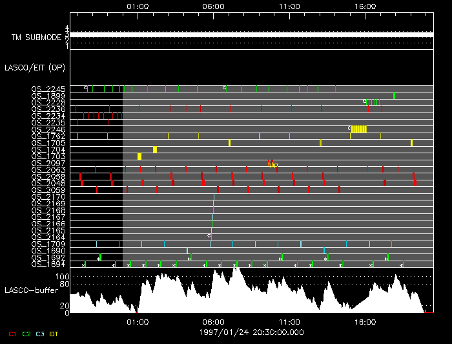
Task: Select the OS_2170 row label
Action: click(x=48, y=197)
